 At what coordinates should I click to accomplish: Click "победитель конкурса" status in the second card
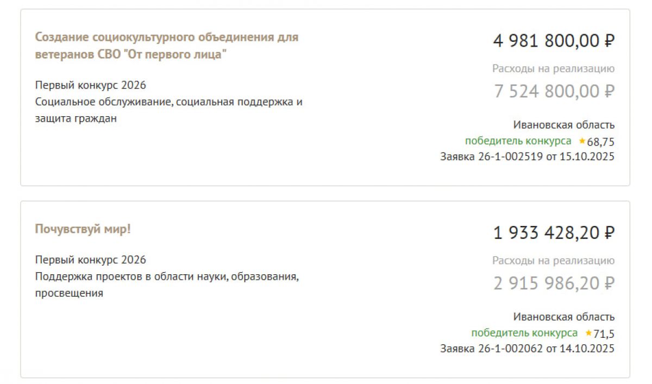click(524, 333)
